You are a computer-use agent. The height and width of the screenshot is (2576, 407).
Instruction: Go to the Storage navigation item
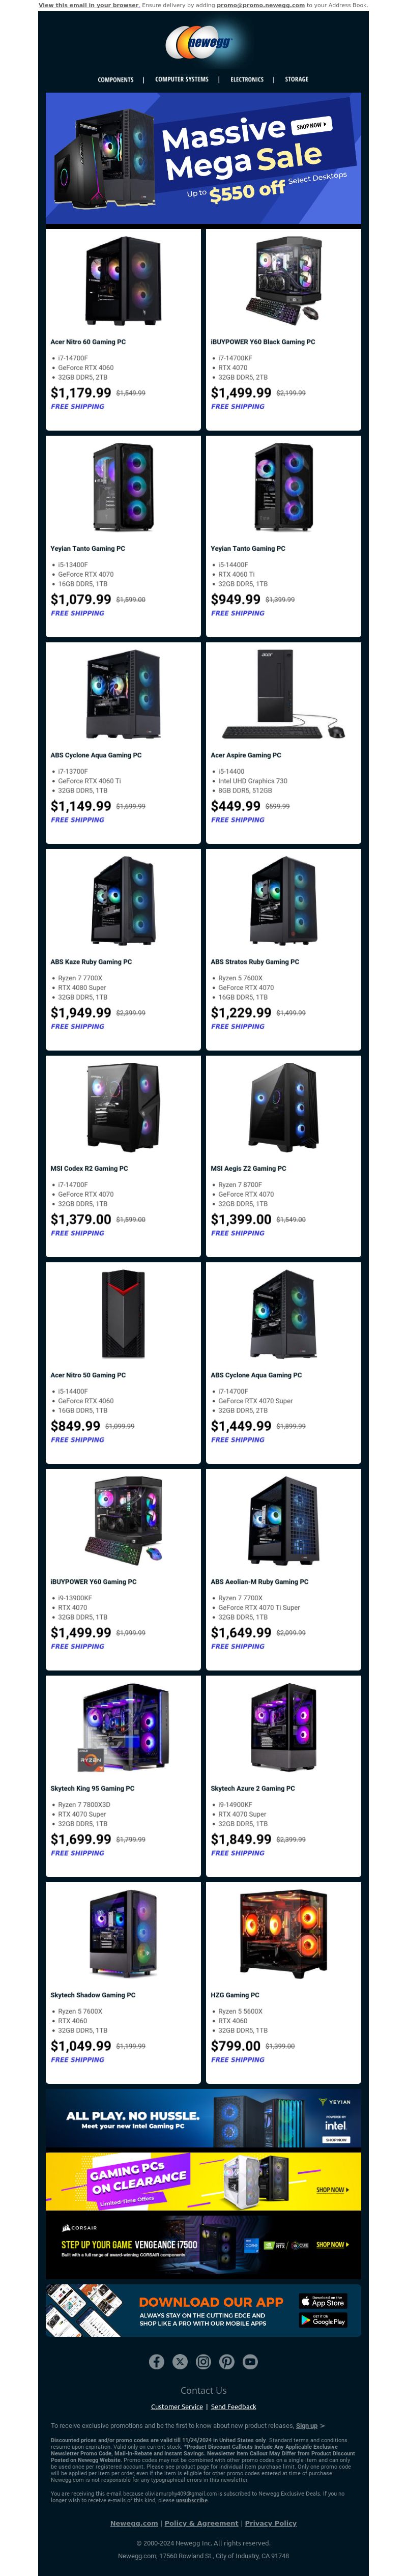click(297, 79)
